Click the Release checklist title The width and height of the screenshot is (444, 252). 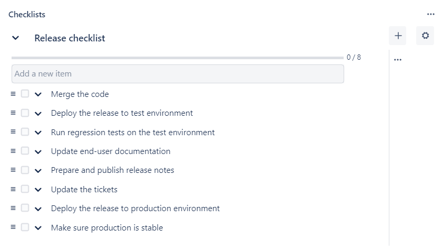pos(70,38)
